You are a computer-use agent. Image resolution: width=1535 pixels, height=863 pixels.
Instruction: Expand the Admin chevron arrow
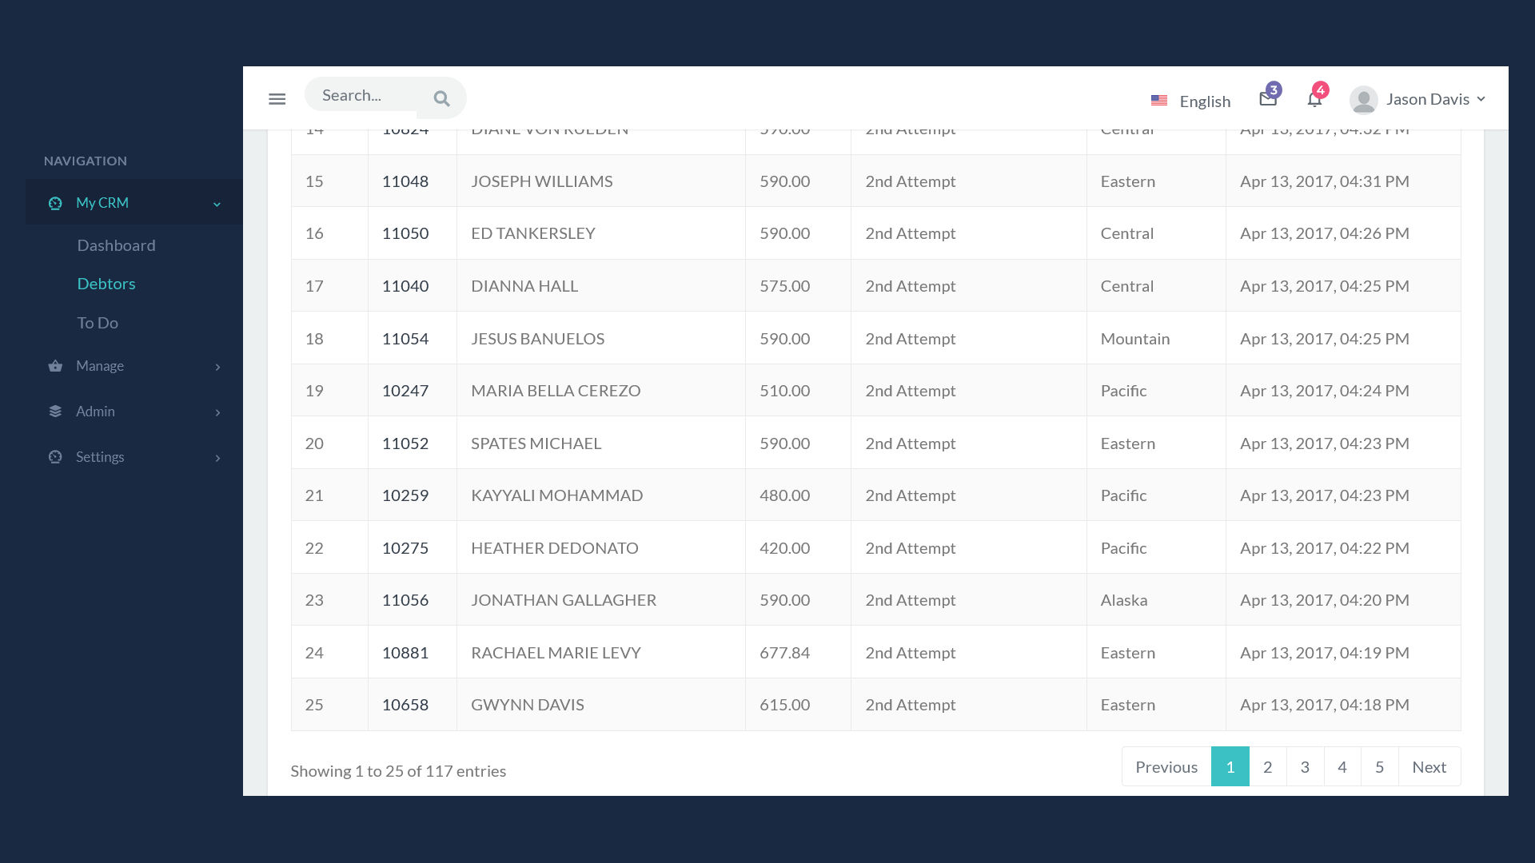click(217, 412)
